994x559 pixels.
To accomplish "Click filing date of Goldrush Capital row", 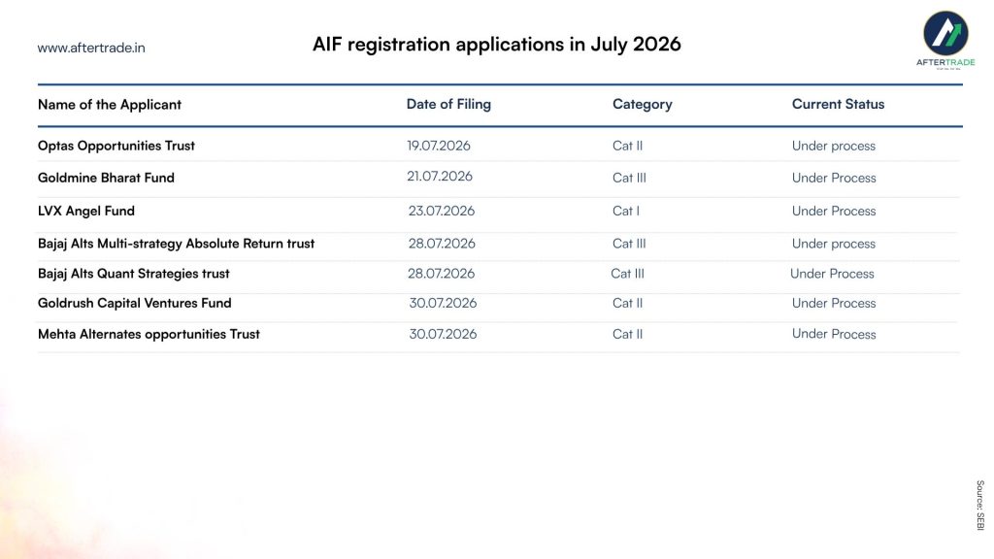I will coord(443,304).
